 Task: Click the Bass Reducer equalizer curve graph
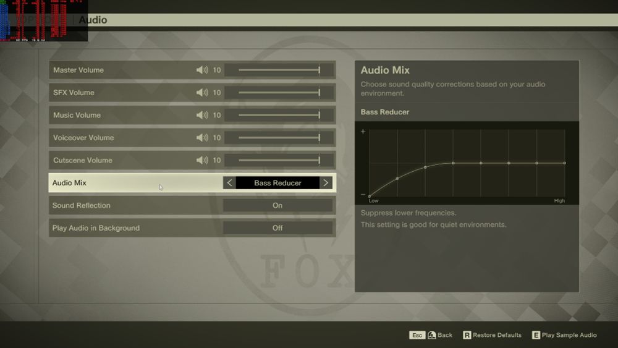[x=467, y=163]
